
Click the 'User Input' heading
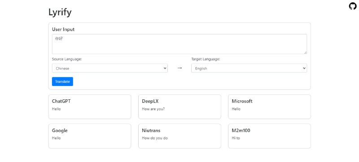coord(63,30)
